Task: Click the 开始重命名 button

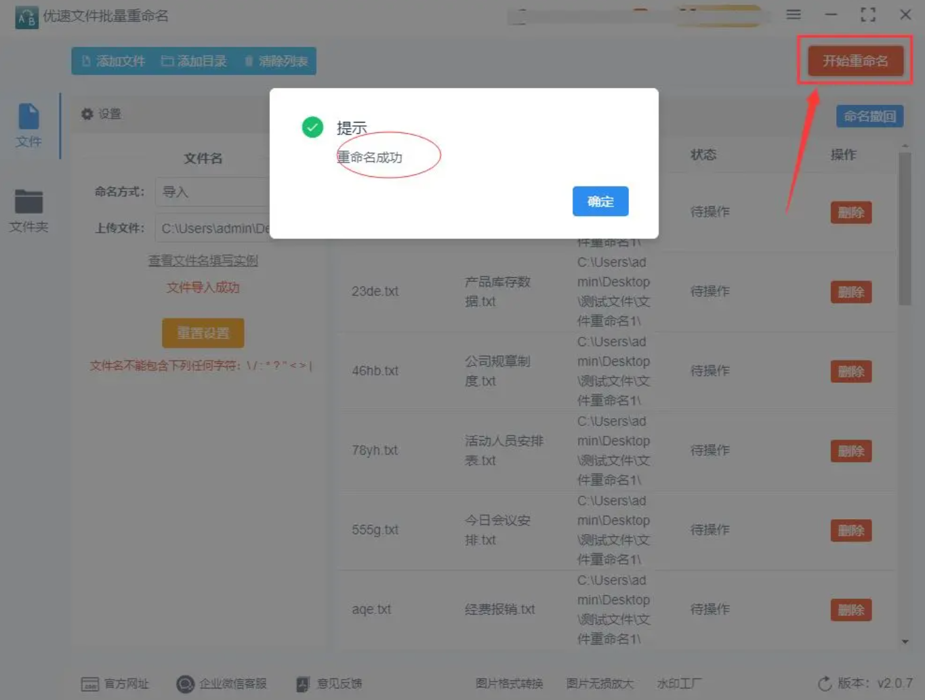Action: (855, 61)
